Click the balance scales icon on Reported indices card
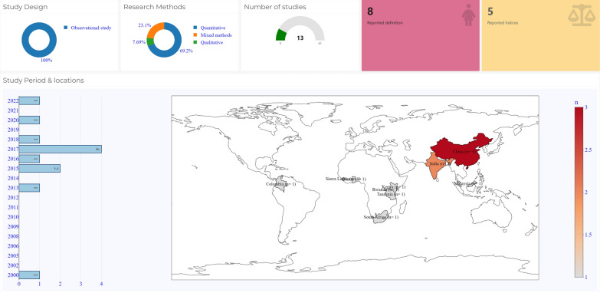The image size is (600, 293). [x=582, y=15]
